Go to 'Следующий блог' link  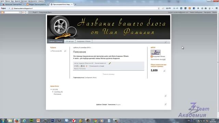click(x=45, y=12)
